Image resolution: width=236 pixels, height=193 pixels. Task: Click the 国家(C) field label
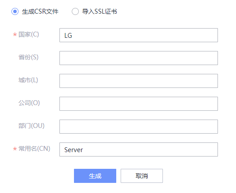pyautogui.click(x=29, y=34)
